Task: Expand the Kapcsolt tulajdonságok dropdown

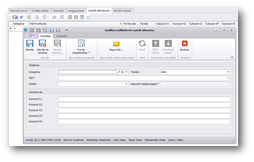Action: 228,84
